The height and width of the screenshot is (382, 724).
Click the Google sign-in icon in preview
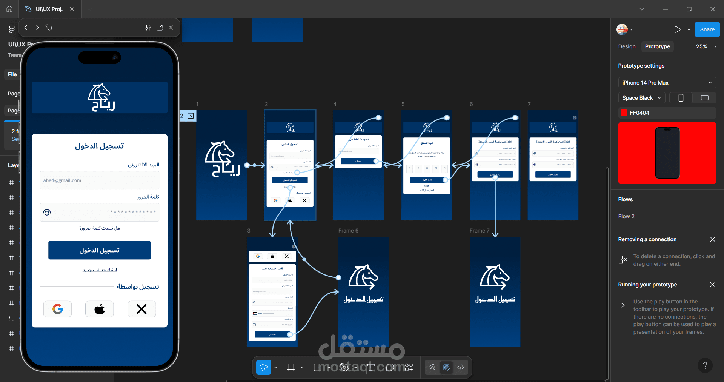tap(57, 309)
